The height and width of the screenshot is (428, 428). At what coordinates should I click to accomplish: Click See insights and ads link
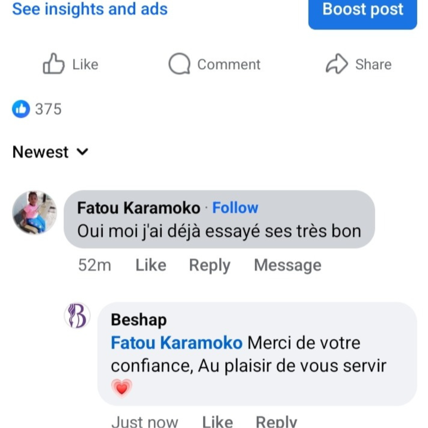pos(90,9)
